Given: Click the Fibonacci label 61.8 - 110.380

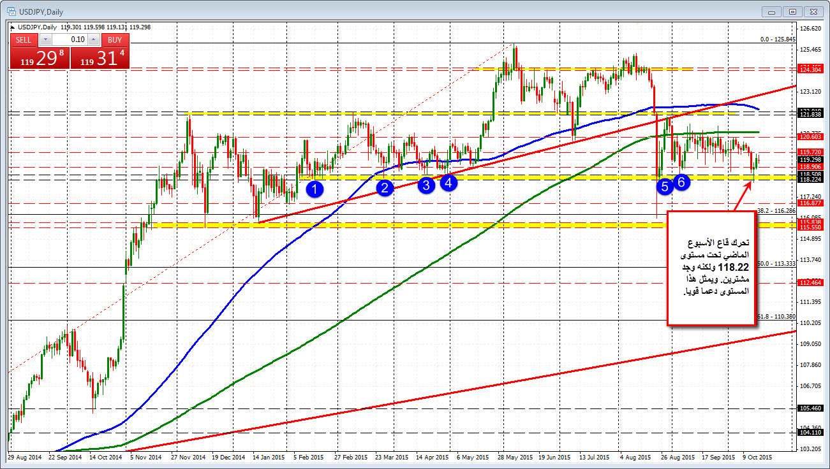Looking at the screenshot, I should click(776, 316).
